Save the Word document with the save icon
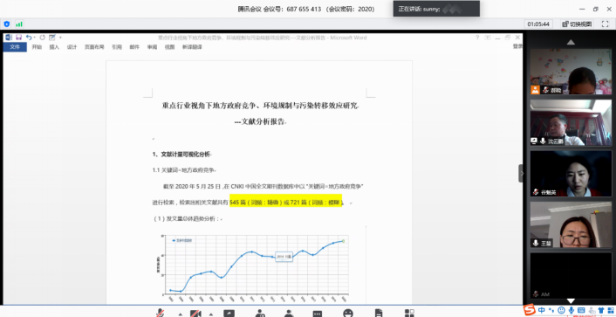 click(x=18, y=38)
